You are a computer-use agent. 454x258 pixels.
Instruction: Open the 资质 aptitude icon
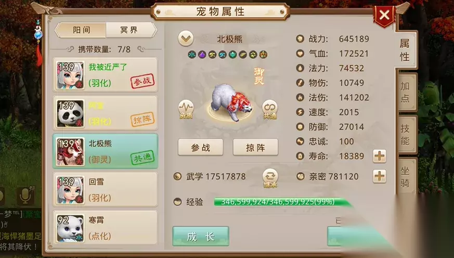(186, 109)
